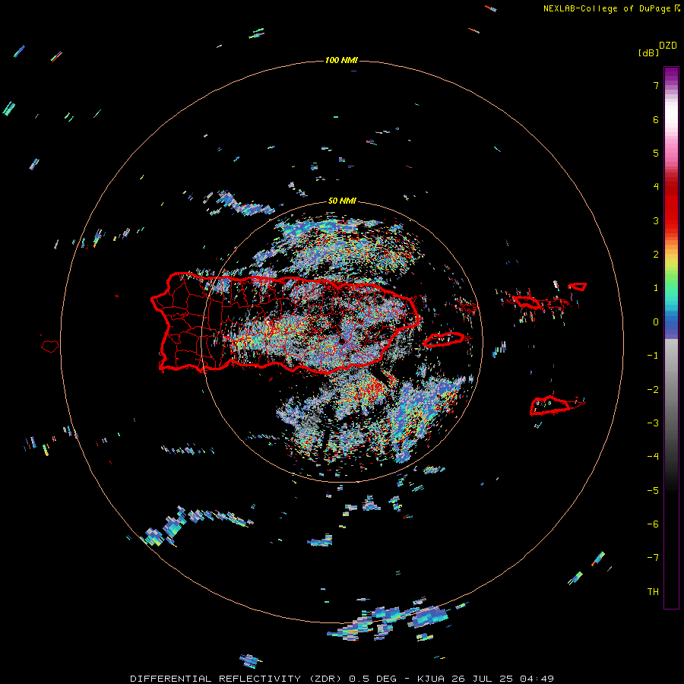Click the small Mona island outline far west

point(50,346)
